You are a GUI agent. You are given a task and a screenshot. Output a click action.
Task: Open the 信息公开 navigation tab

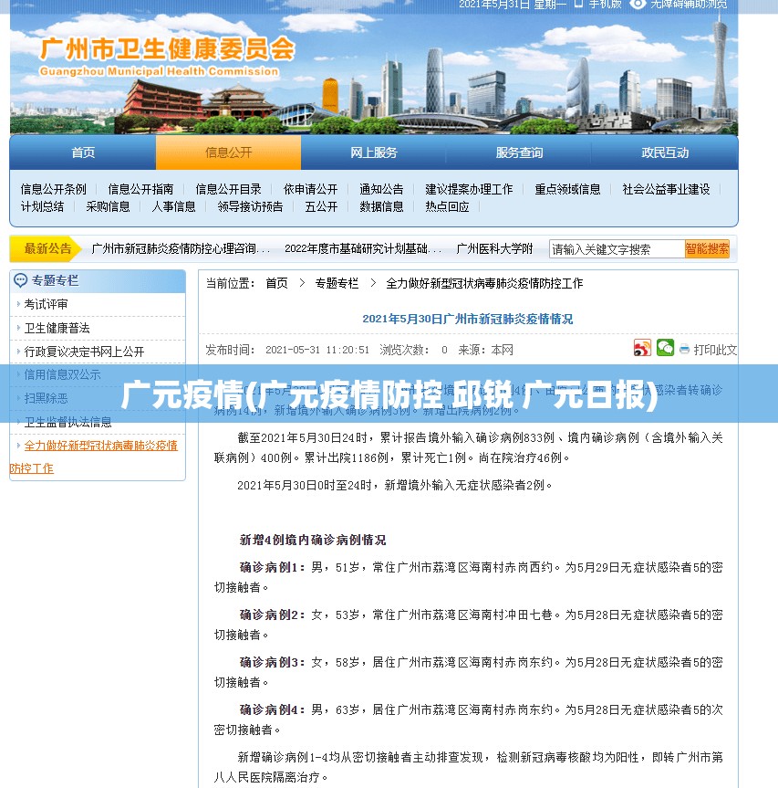tap(228, 152)
